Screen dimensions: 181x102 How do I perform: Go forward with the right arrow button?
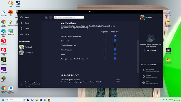(51, 17)
